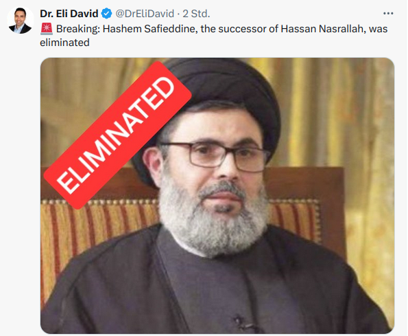Click the eyeglasses in the attached photo

[215, 156]
